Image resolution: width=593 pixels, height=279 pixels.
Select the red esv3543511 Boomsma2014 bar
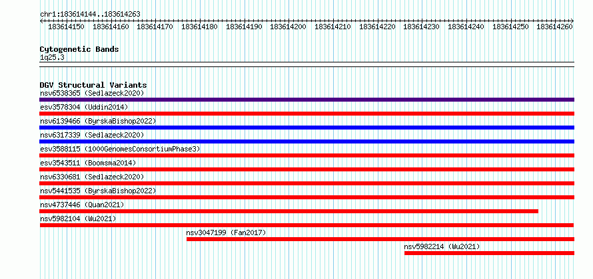pyautogui.click(x=306, y=169)
